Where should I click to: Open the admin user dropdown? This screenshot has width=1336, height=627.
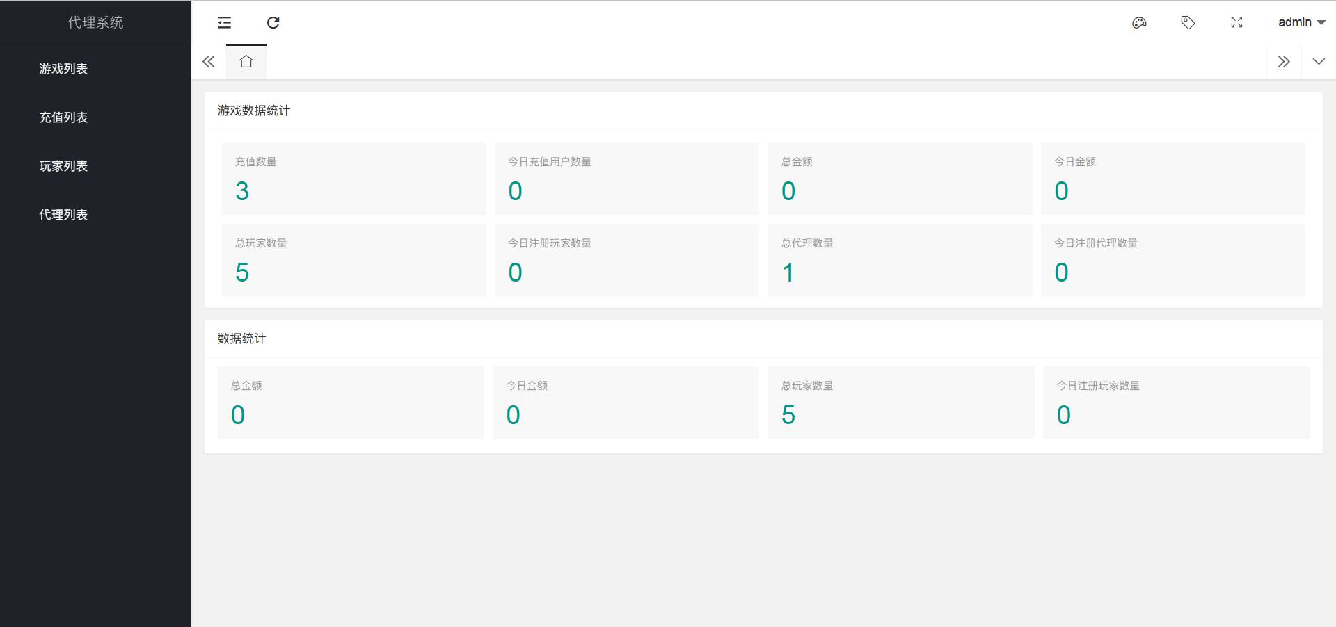pyautogui.click(x=1301, y=23)
